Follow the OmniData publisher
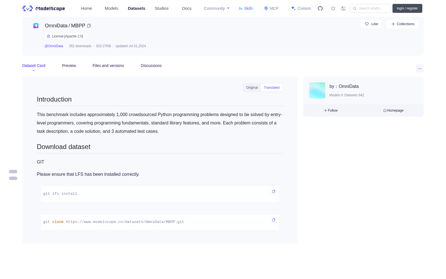The width and height of the screenshot is (446, 279). click(331, 110)
